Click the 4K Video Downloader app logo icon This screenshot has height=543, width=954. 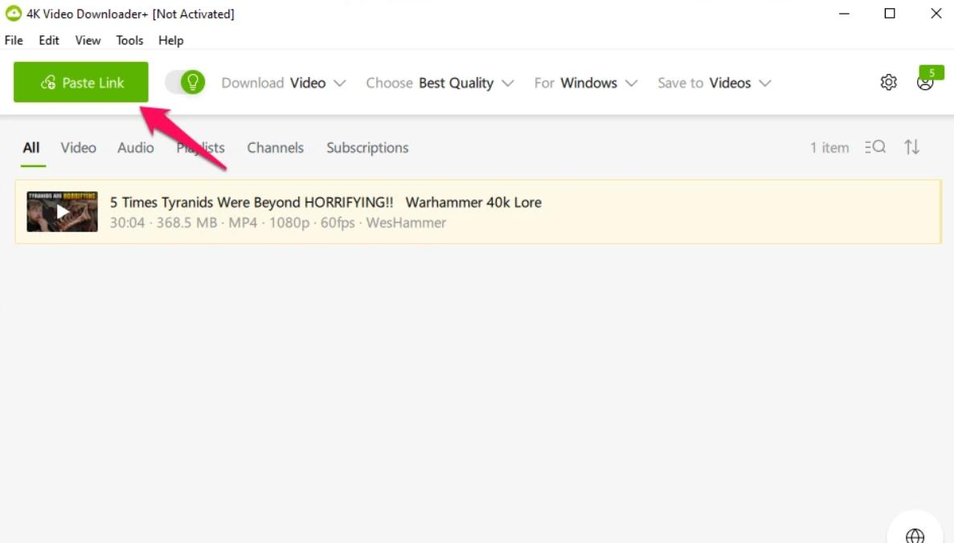point(13,14)
